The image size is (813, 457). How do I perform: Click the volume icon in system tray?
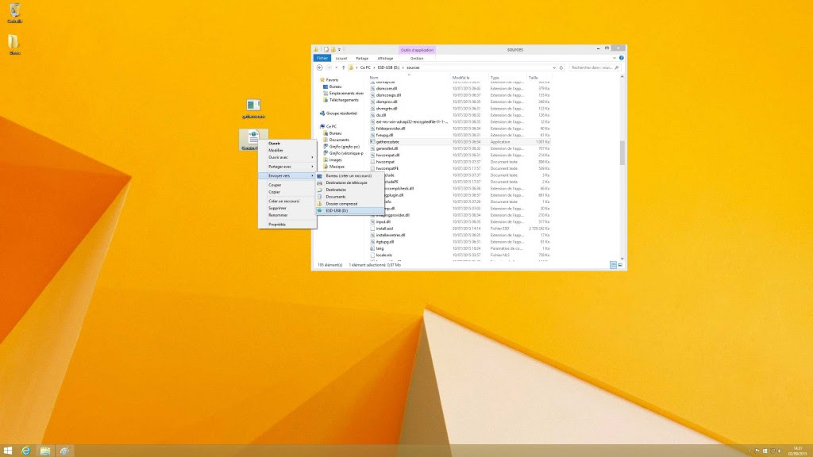[x=779, y=451]
